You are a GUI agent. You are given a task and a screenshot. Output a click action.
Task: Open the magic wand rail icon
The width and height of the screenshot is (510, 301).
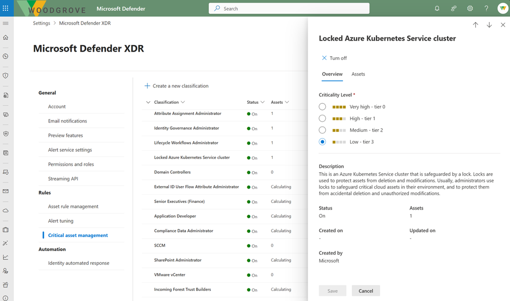[6, 243]
